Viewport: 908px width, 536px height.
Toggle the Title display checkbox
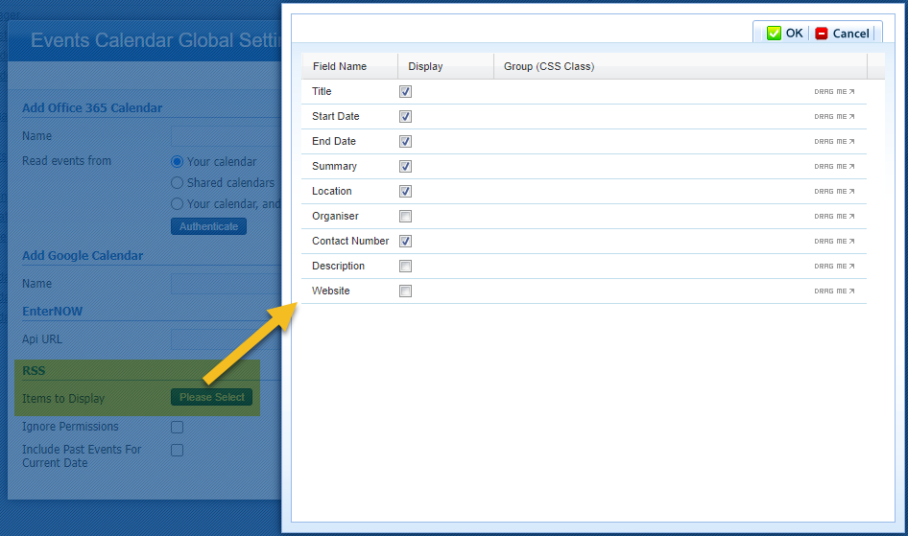click(x=405, y=91)
